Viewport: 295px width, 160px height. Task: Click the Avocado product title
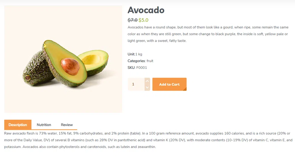pos(146,10)
